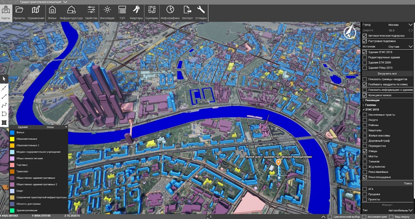This screenshot has height=219, width=415.
Task: Toggle the Улицы layer checkbox
Action: [x=365, y=151]
